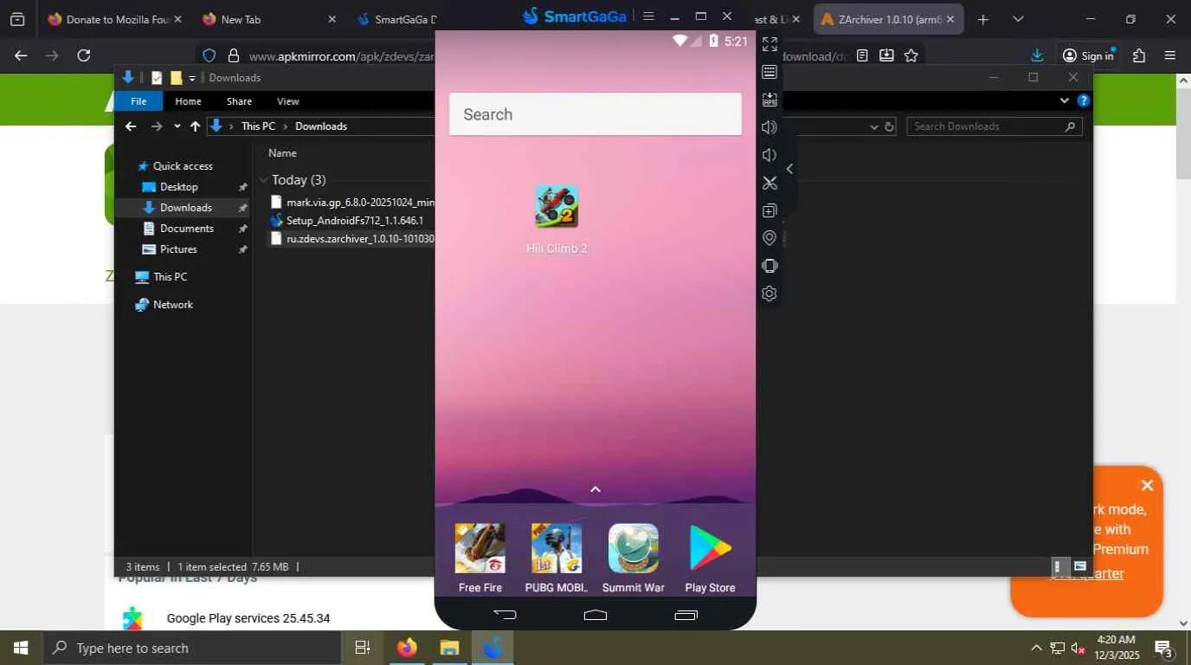Open PUBG MOBILE from the emulator dock
The width and height of the screenshot is (1191, 665).
557,558
